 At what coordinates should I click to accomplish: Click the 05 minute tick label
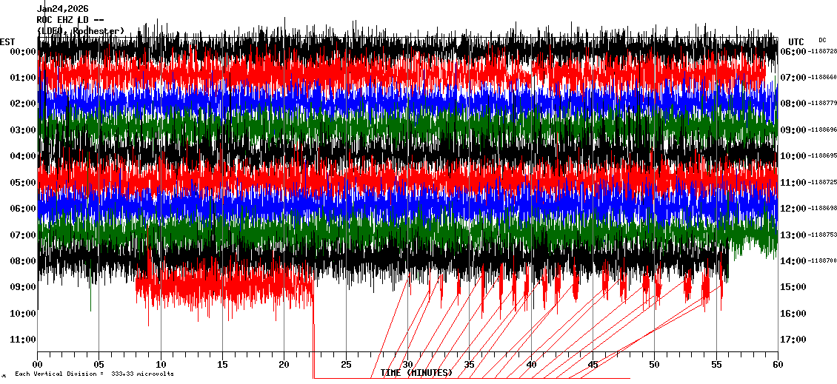[x=99, y=365]
